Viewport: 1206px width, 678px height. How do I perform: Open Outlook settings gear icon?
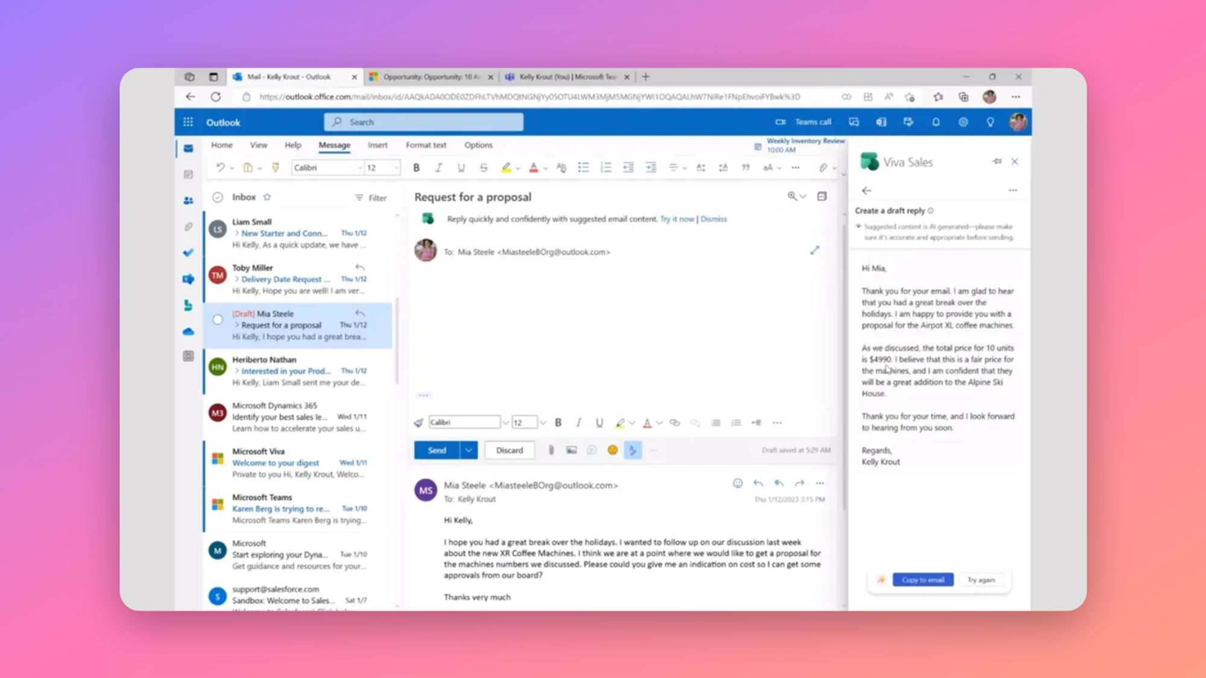pos(963,122)
